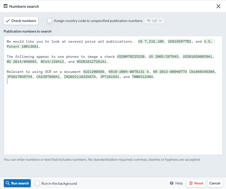Screen dimensions: 226x189
Task: Click the magnifier icon on Run search
Action: coord(8,183)
